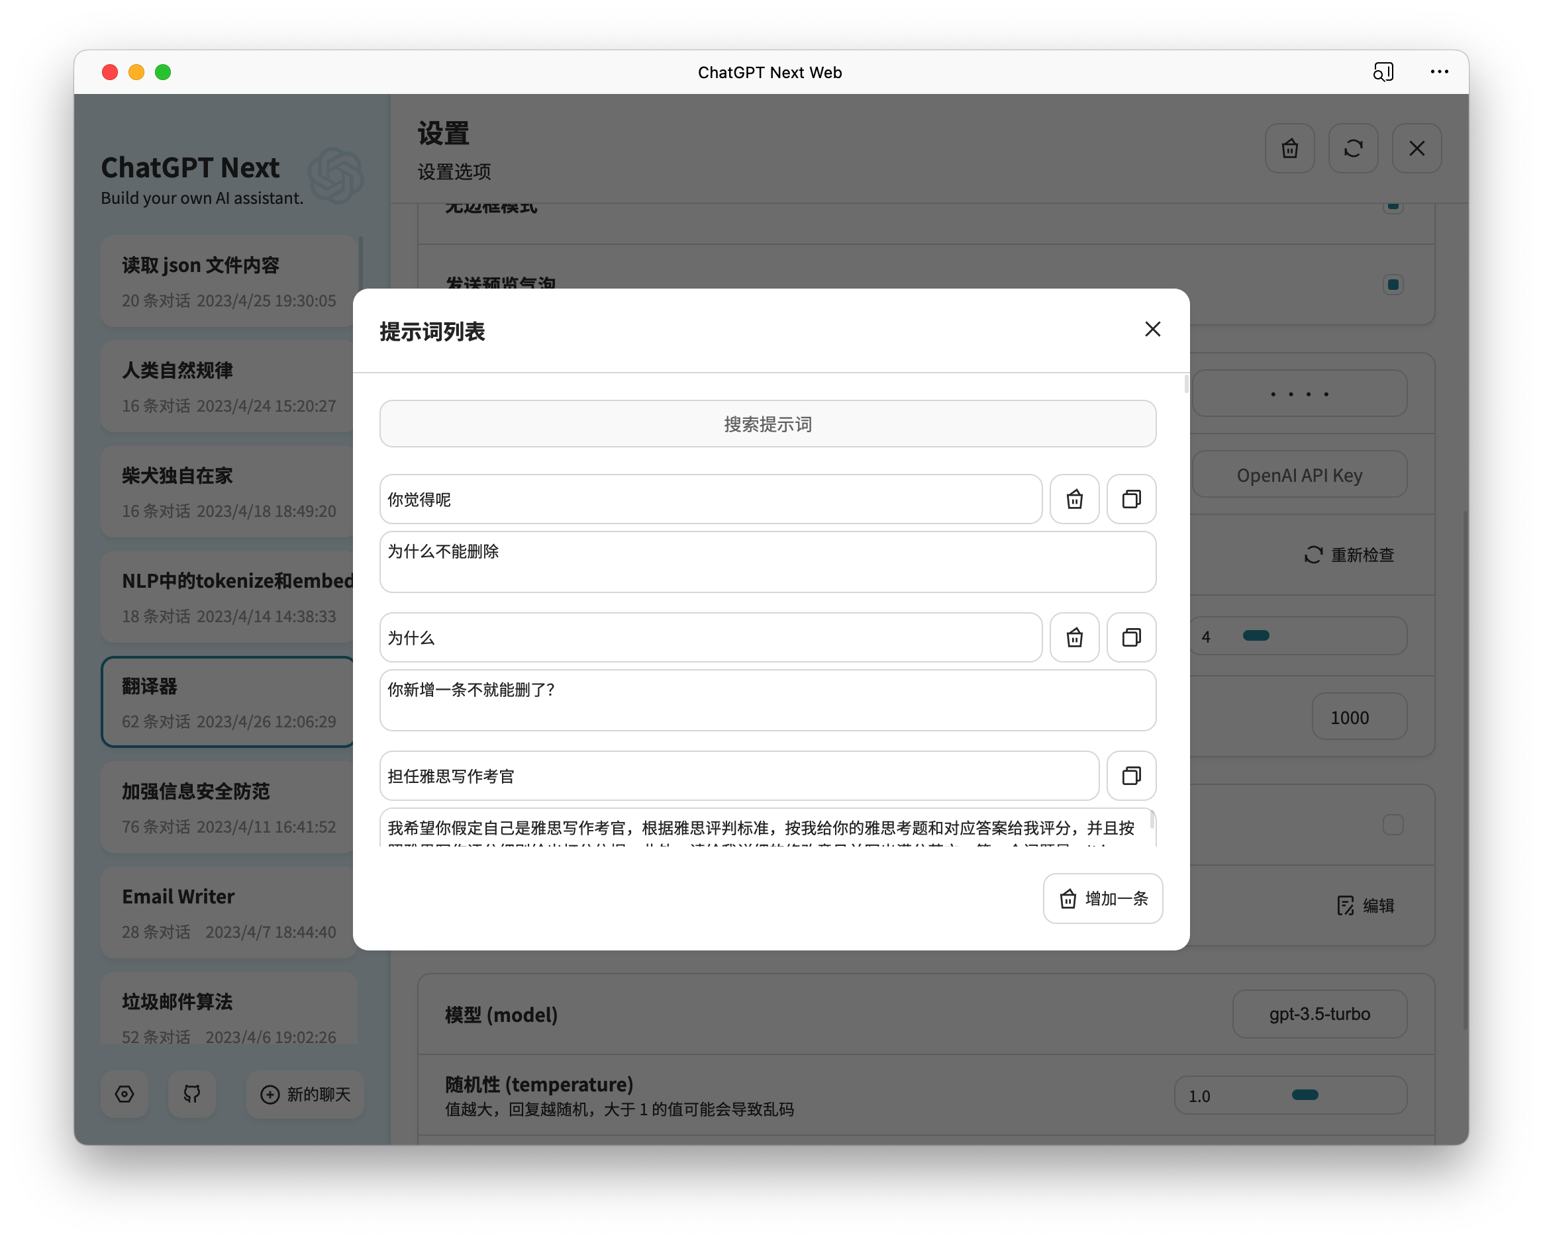Start a 新的聊天 conversation

(305, 1094)
